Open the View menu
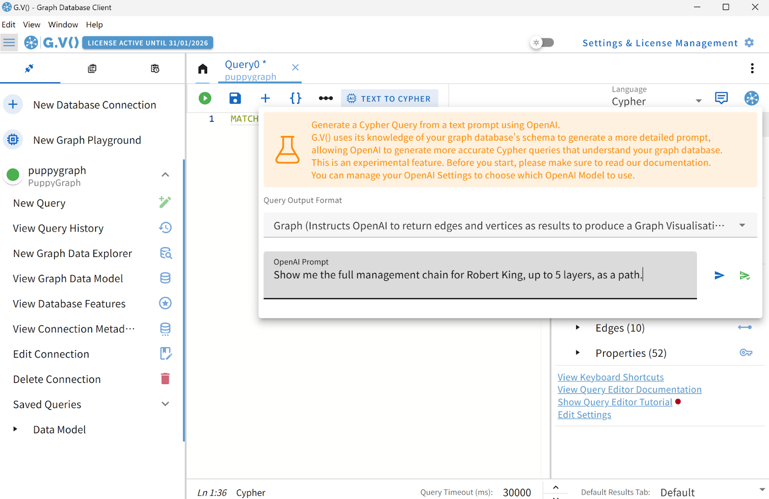This screenshot has height=499, width=769. (x=32, y=24)
